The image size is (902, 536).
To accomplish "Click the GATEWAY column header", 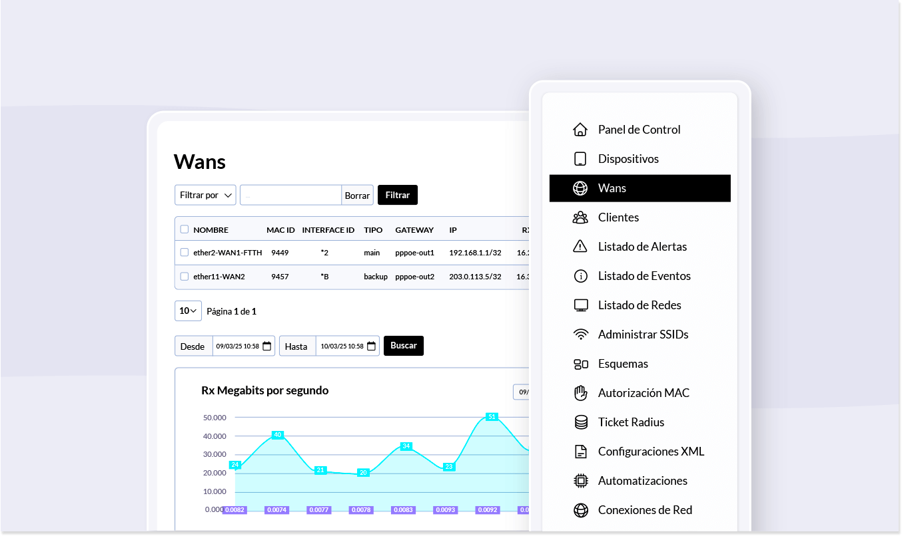I will pos(414,230).
